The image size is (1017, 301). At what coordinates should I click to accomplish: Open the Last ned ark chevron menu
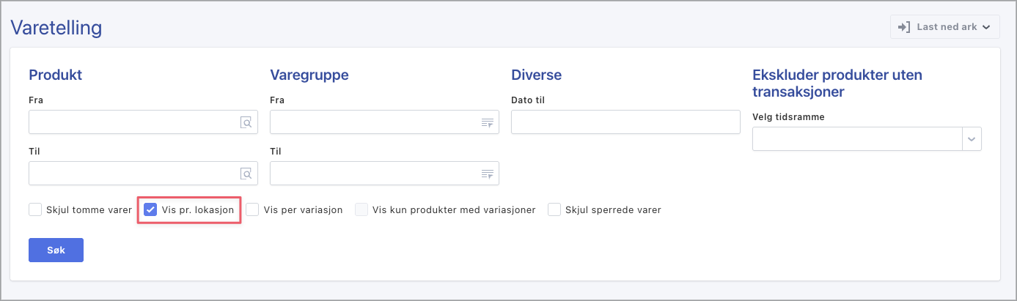coord(986,27)
